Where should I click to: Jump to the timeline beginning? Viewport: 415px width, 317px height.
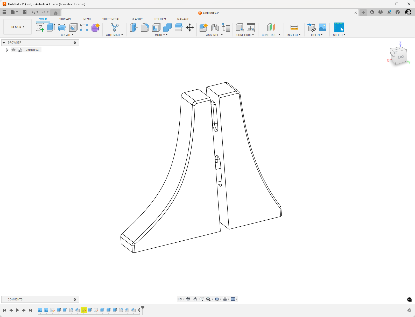(x=4, y=310)
